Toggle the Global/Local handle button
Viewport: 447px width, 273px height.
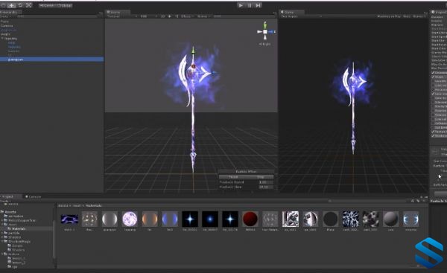64,5
